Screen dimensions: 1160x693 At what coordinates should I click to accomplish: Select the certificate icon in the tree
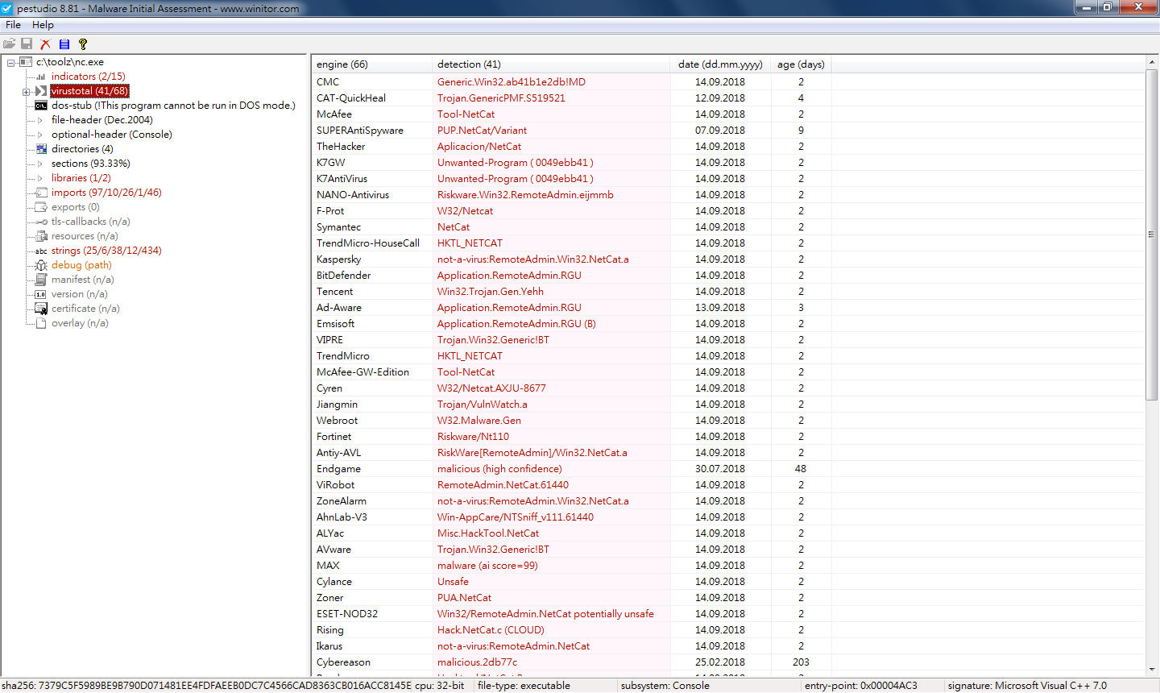coord(41,309)
